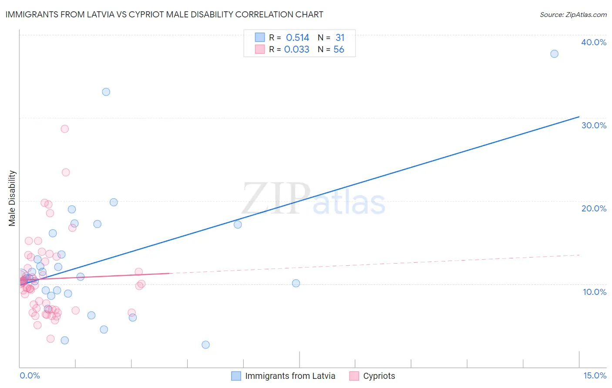
Task: Click the pink data point near 23%
Action: 66,172
